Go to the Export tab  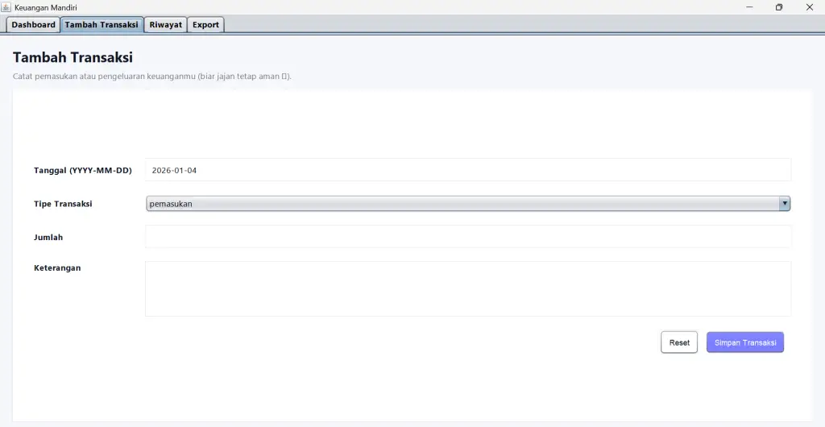pos(205,25)
